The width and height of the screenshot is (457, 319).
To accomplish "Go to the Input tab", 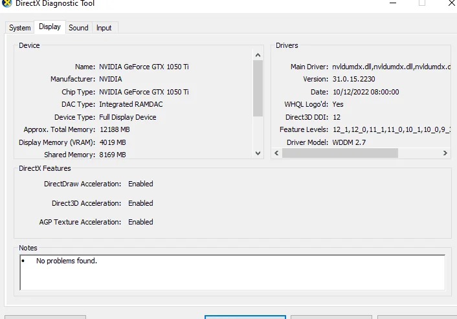I will click(x=104, y=28).
